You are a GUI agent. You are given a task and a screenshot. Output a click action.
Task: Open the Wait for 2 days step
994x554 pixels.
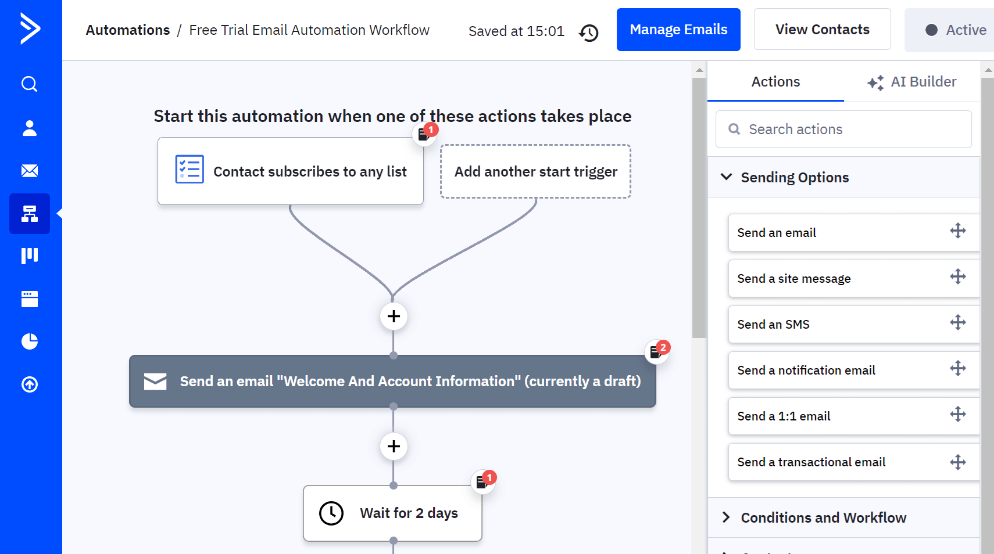click(x=392, y=513)
